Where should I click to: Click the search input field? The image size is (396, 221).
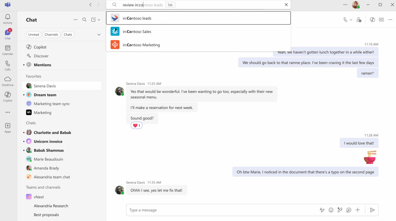[199, 5]
